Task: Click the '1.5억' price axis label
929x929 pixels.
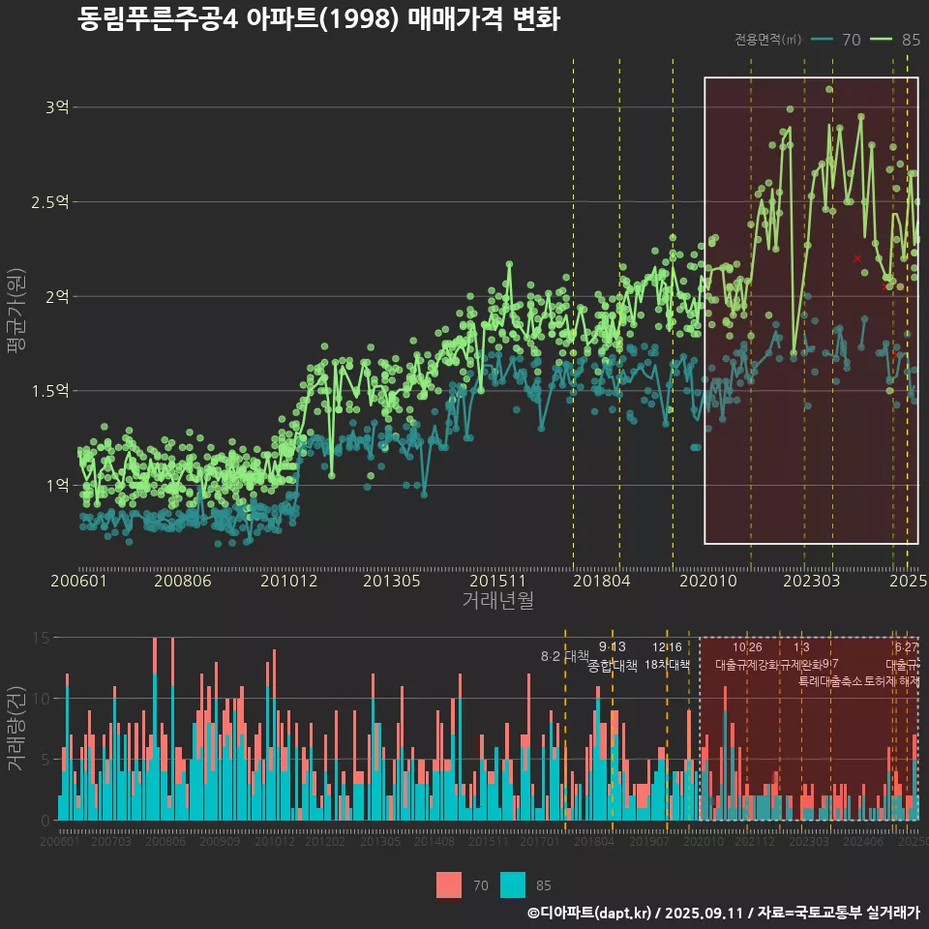Action: coord(50,391)
